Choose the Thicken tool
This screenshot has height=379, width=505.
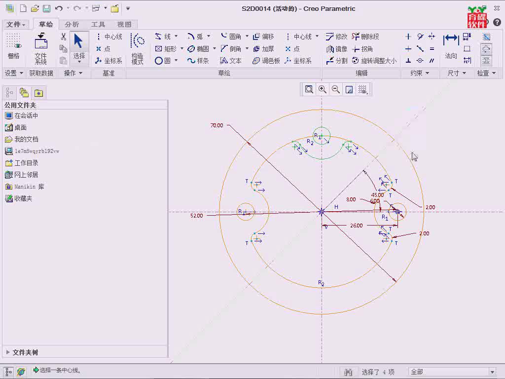click(x=263, y=49)
